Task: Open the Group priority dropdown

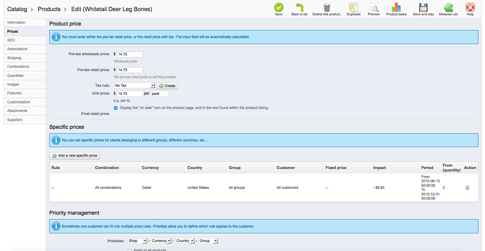Action: [x=208, y=241]
